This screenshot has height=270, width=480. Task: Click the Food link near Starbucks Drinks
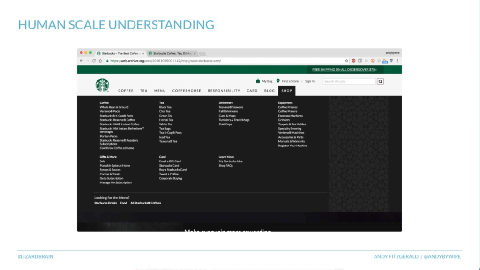tap(123, 203)
